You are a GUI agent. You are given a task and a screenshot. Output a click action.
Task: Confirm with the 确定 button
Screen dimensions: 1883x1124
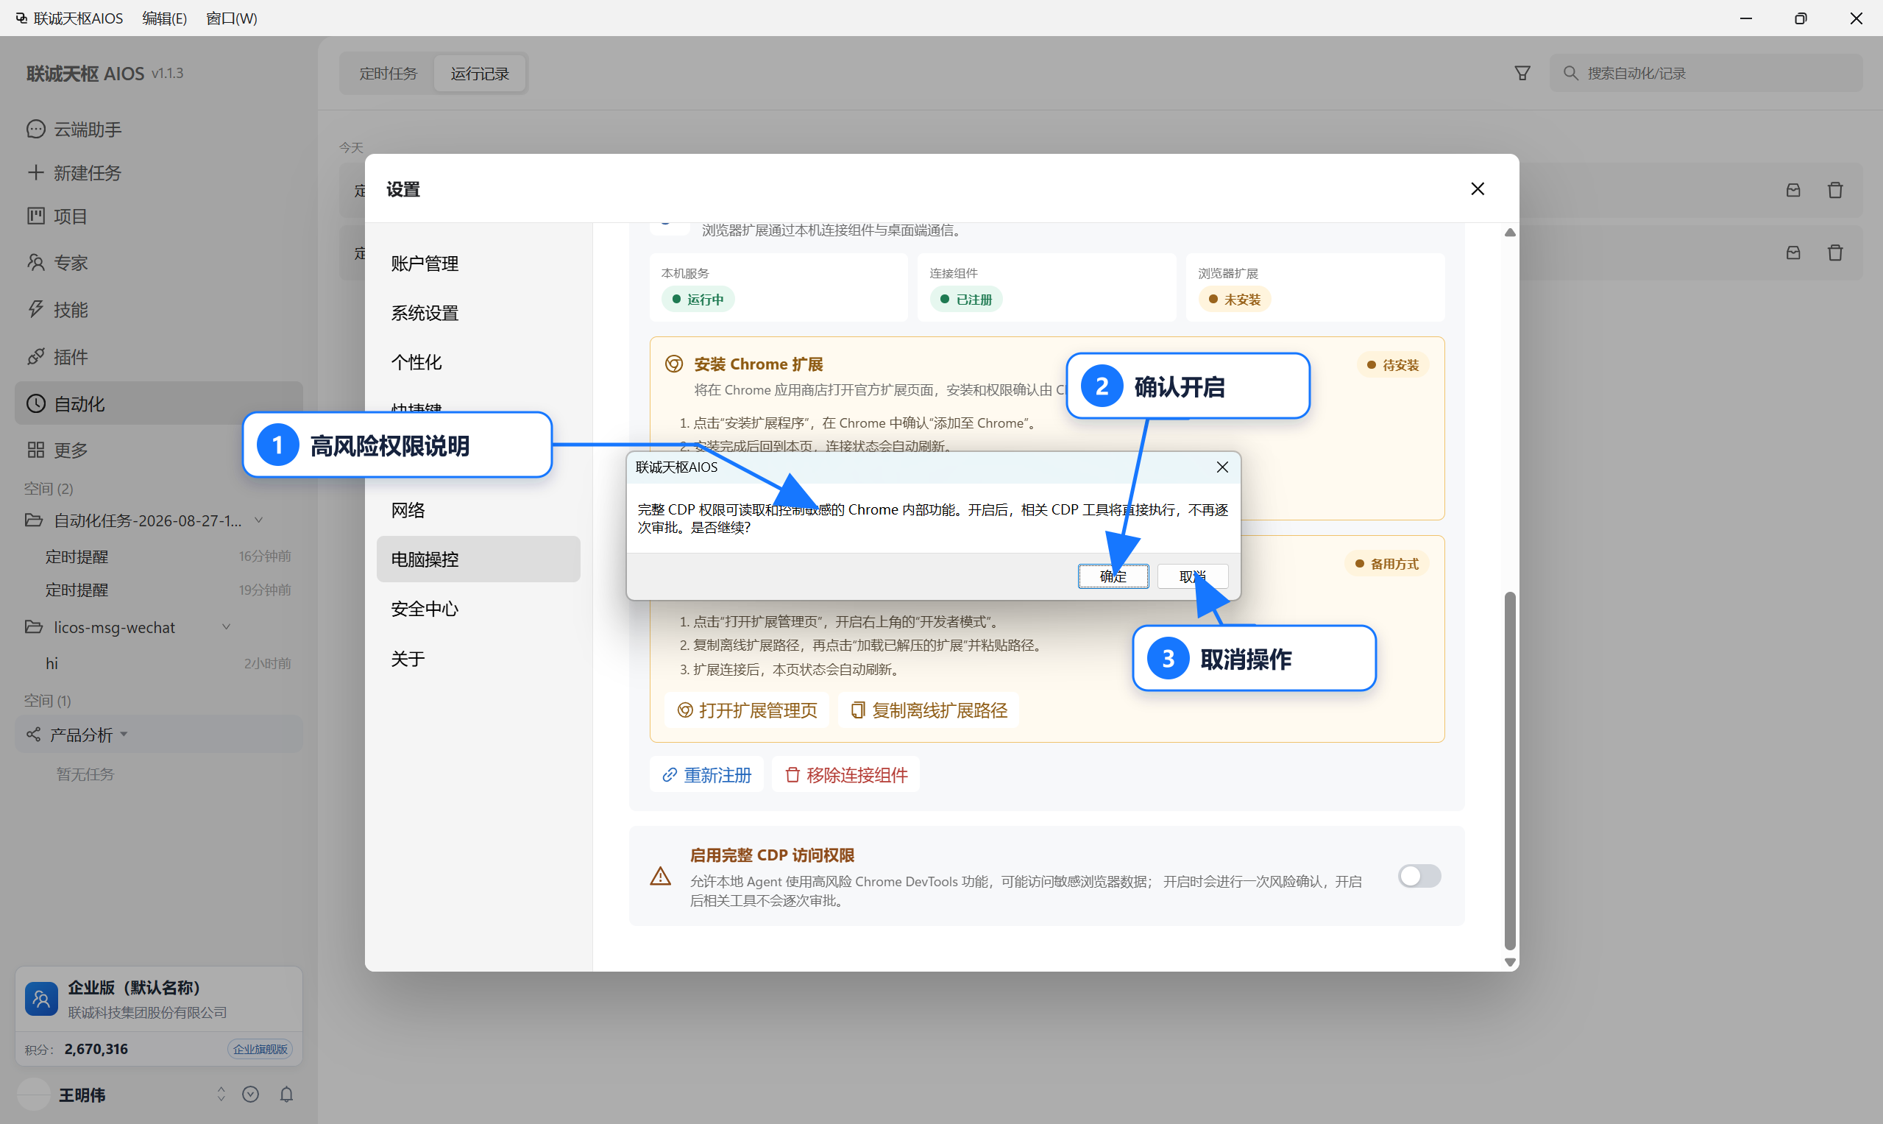[x=1113, y=576]
